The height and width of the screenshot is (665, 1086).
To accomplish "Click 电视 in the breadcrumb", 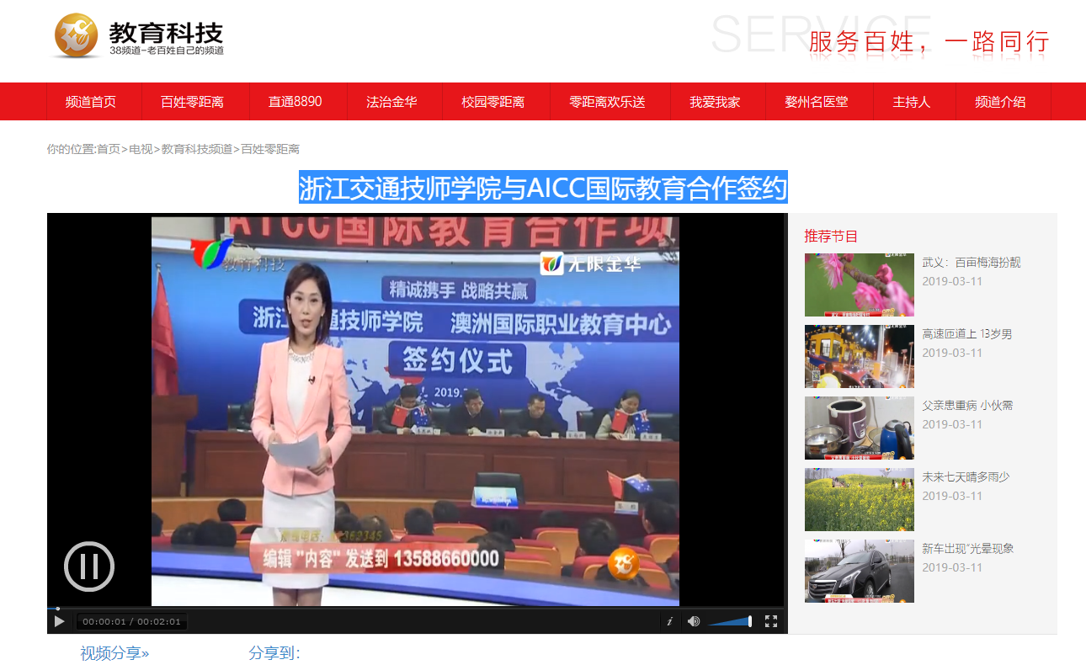I will tap(141, 149).
